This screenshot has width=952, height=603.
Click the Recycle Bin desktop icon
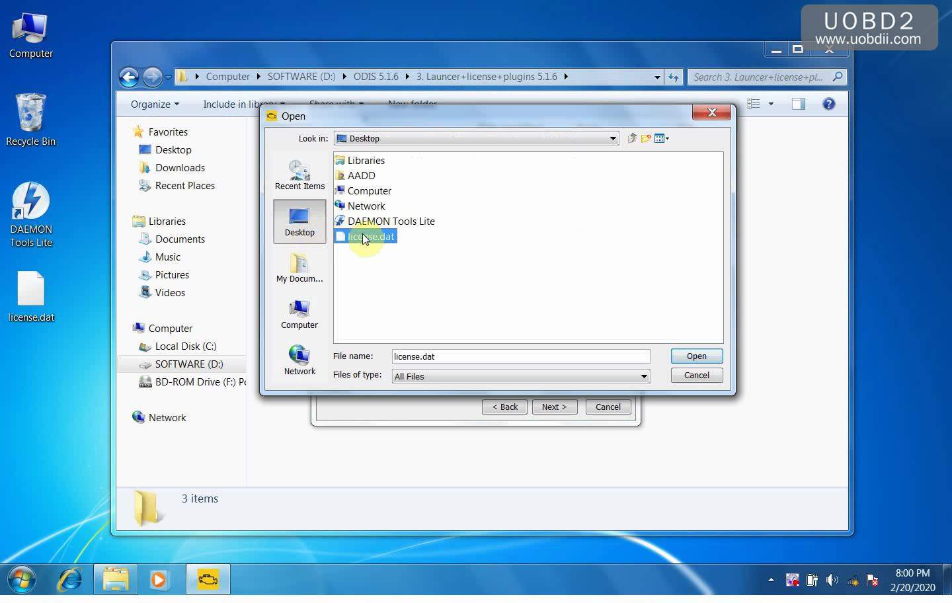(x=30, y=120)
